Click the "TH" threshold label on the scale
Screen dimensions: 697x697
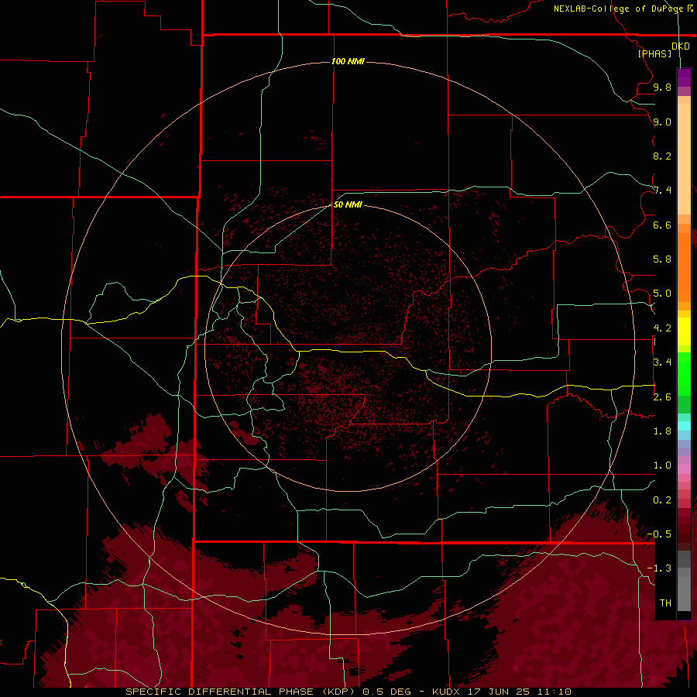[x=665, y=603]
